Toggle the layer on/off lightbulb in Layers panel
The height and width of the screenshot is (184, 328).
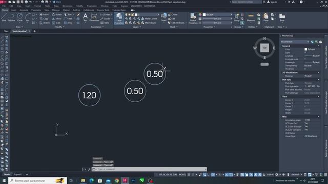coord(127,15)
